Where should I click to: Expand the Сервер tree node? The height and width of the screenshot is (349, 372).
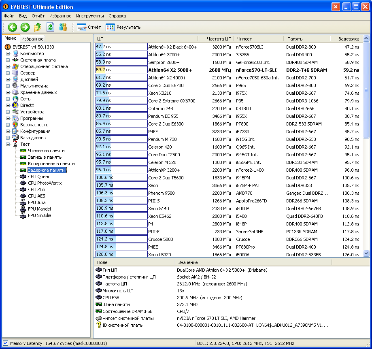pyautogui.click(x=8, y=73)
